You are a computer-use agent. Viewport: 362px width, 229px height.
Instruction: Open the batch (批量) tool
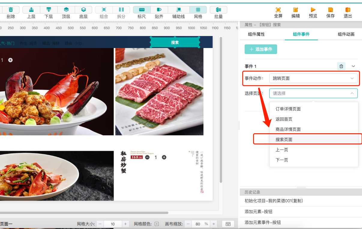coord(219,10)
